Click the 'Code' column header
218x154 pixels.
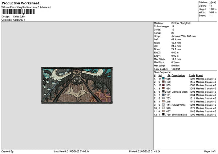[192, 76]
